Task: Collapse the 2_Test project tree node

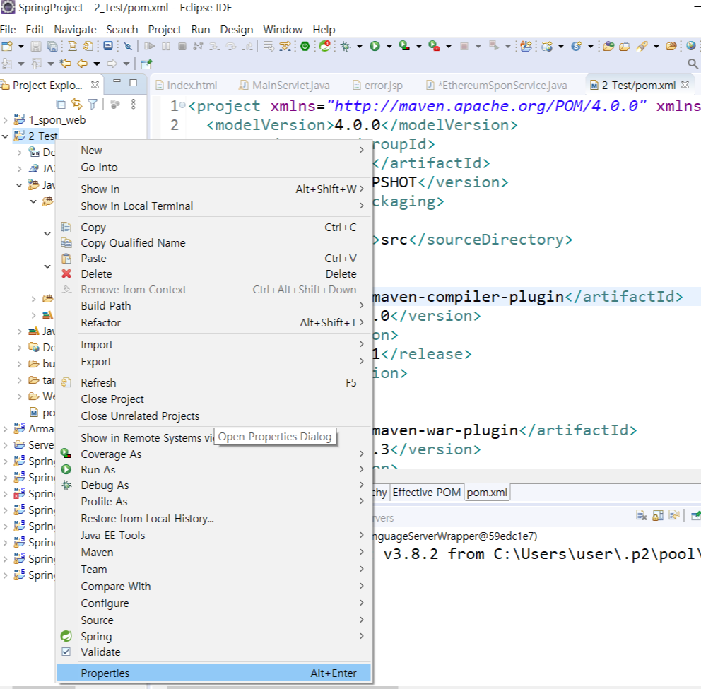Action: pos(6,136)
